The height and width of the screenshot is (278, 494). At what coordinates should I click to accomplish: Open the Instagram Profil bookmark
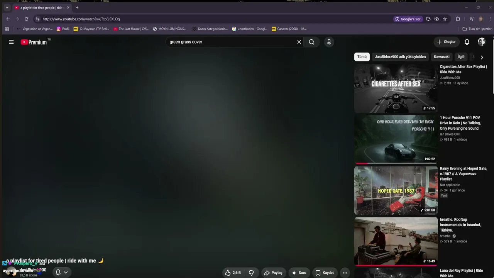(63, 29)
